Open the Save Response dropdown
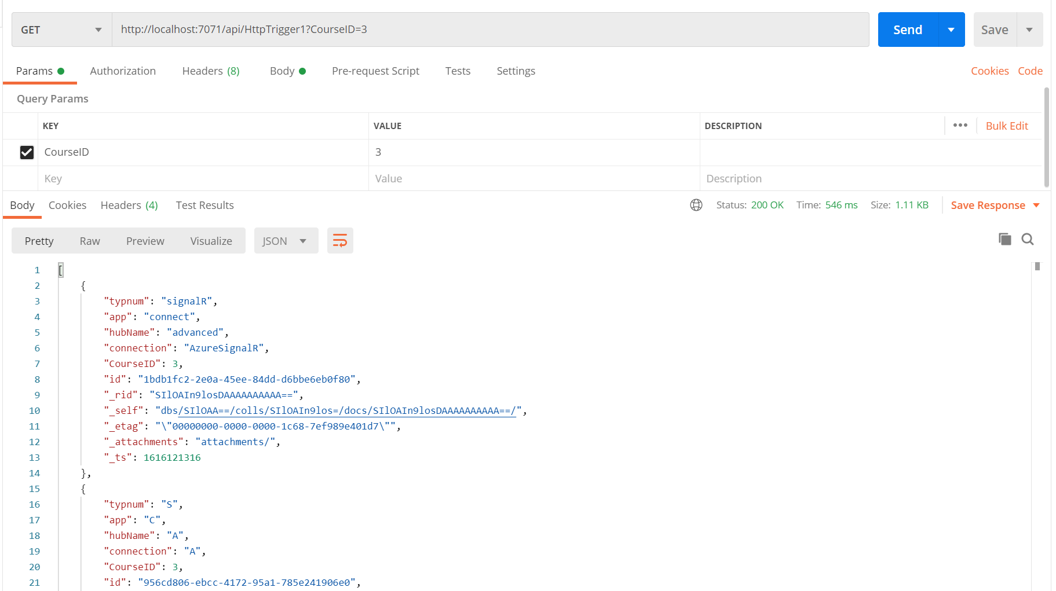This screenshot has height=591, width=1056. [x=995, y=205]
